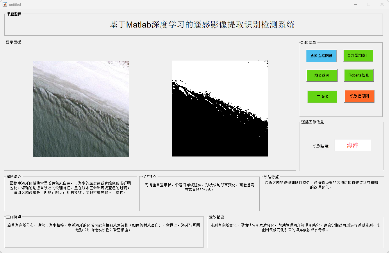The image size is (389, 253).
Task: Select the 海滩 recognition result field
Action: click(353, 145)
